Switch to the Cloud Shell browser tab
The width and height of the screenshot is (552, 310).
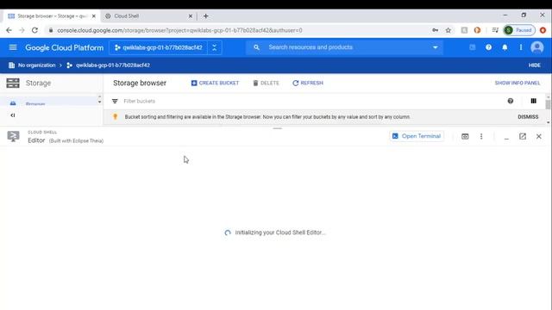(147, 16)
